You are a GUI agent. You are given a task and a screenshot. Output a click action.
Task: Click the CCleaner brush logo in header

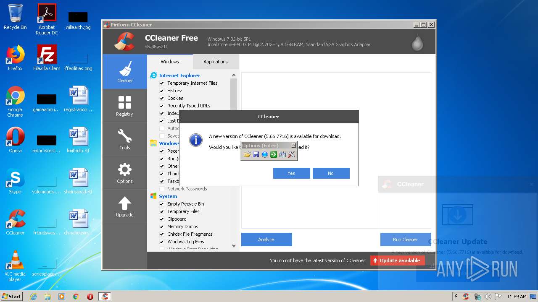pyautogui.click(x=124, y=41)
